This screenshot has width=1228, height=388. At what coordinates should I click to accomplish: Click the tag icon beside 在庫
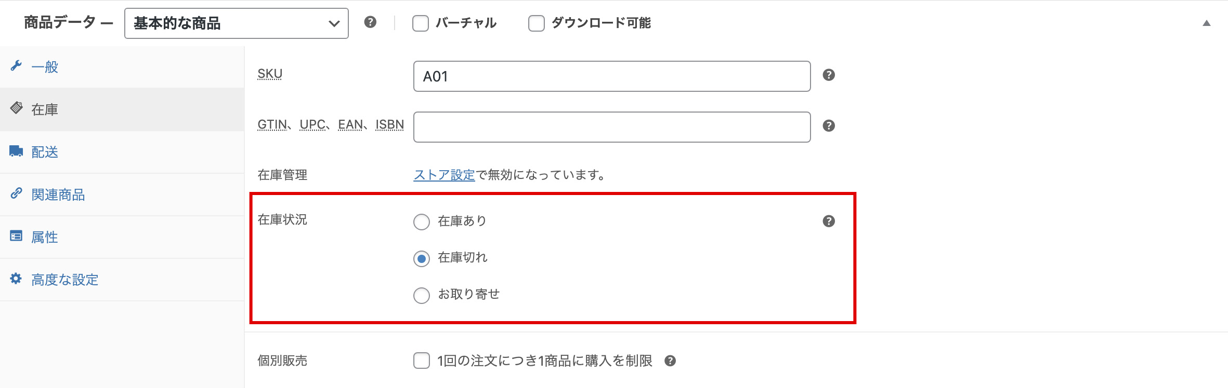point(16,108)
